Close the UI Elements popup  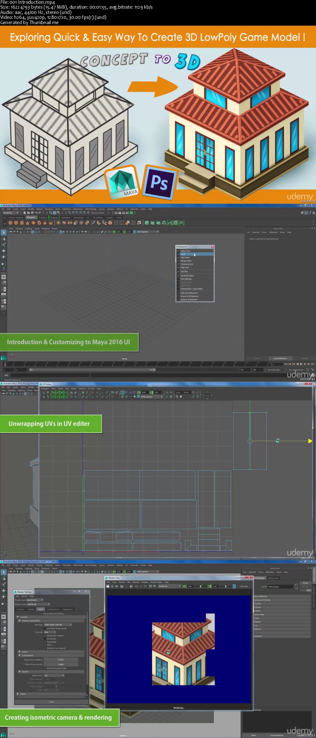[212, 247]
